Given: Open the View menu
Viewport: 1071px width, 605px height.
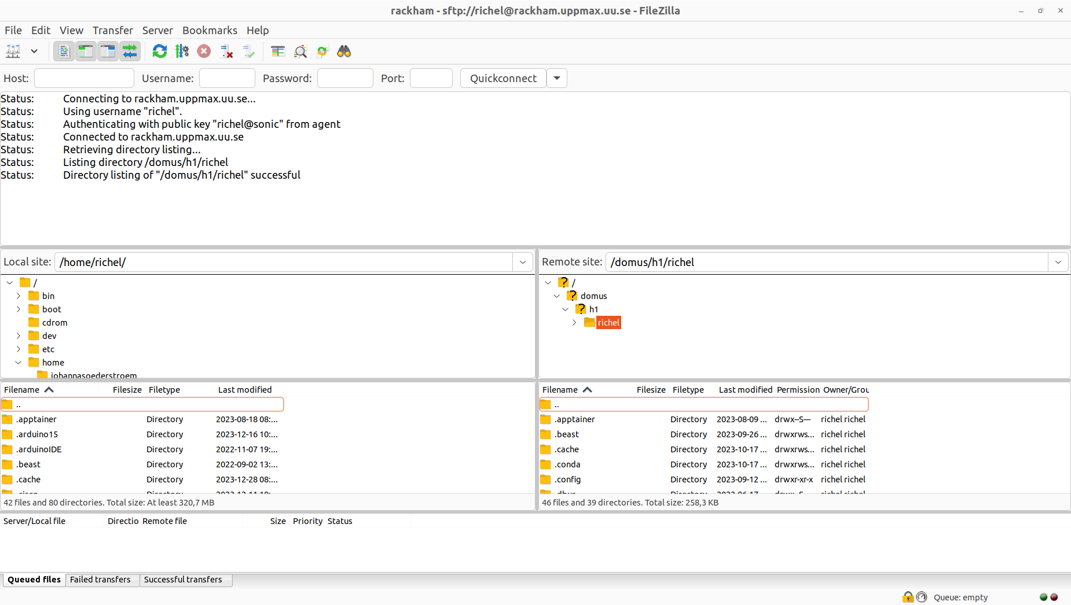Looking at the screenshot, I should tap(71, 30).
